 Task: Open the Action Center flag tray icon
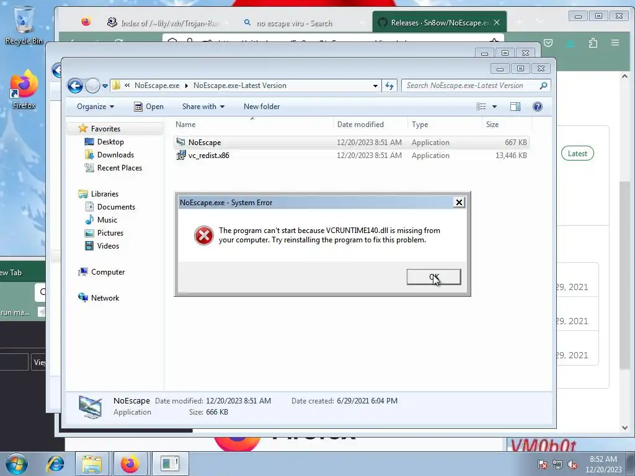coord(542,465)
